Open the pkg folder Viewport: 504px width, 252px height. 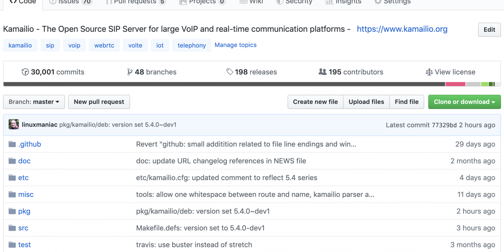(x=24, y=211)
